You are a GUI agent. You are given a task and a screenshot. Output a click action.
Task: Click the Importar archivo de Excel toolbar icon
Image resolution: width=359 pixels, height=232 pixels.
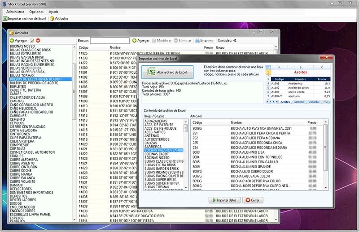[5, 18]
